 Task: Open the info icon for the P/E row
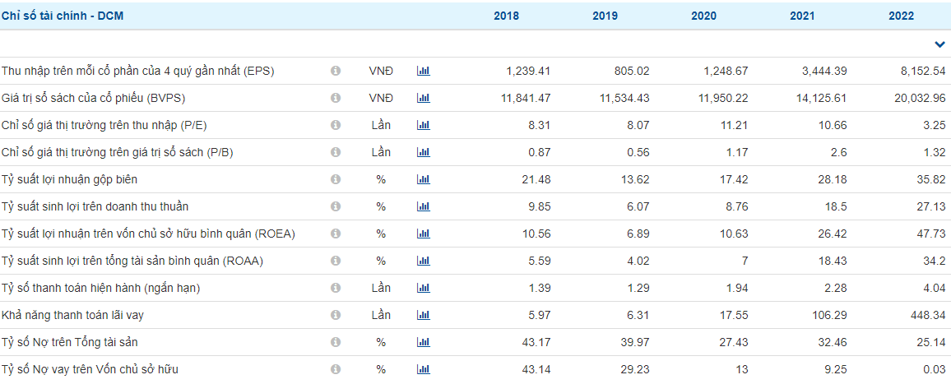click(x=336, y=125)
